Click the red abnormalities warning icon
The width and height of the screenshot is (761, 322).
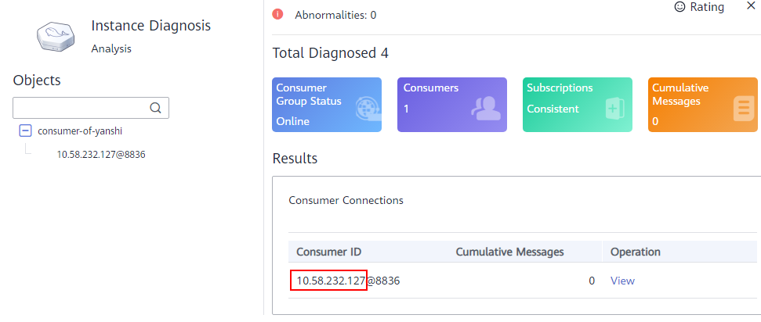tap(277, 14)
